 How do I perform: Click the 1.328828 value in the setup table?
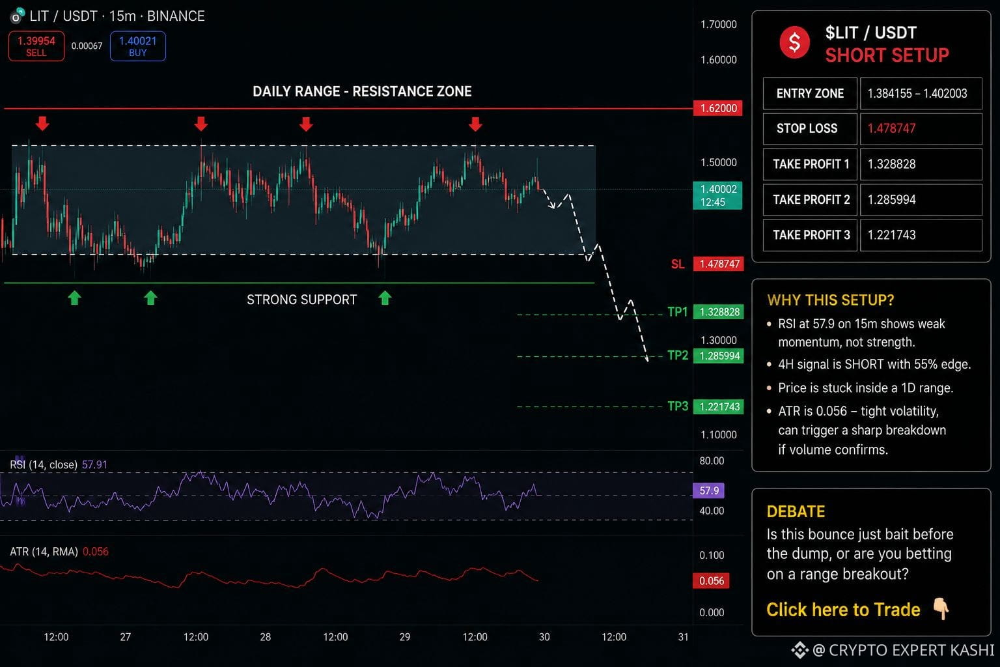point(891,164)
